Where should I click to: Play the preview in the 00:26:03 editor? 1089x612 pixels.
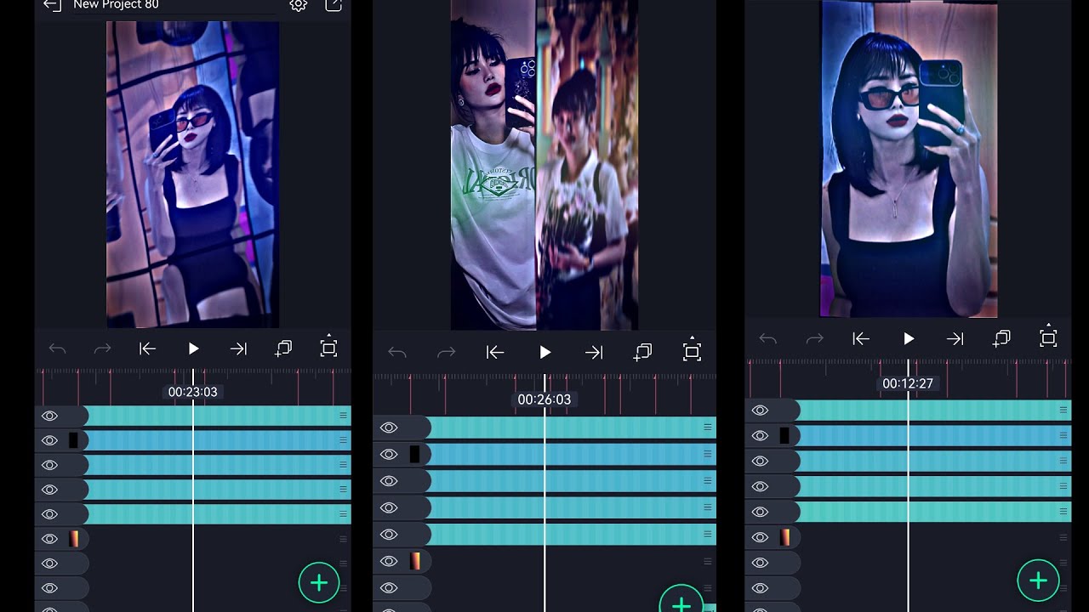click(545, 352)
